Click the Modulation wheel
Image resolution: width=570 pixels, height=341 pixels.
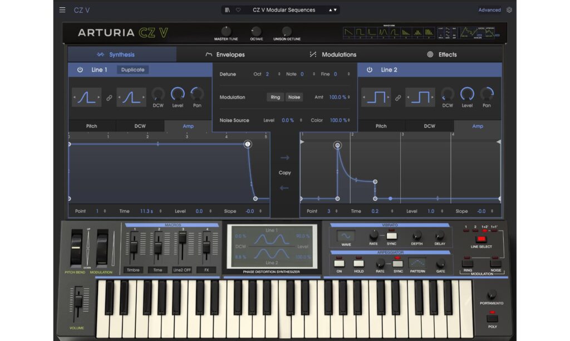102,248
